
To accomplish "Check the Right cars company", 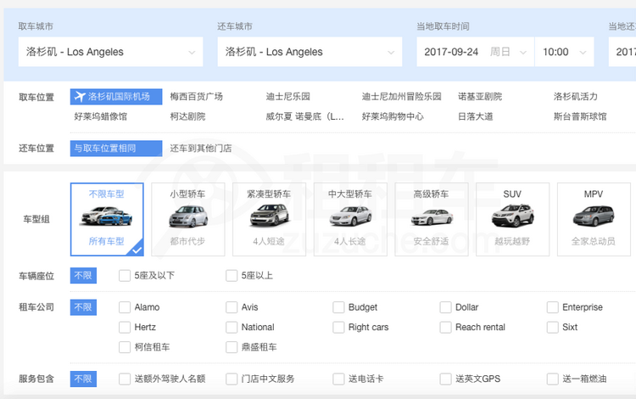I will (338, 327).
